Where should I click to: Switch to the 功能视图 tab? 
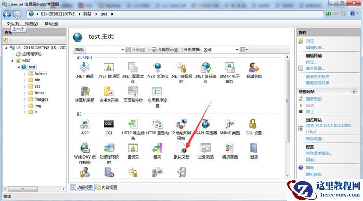coord(82,188)
